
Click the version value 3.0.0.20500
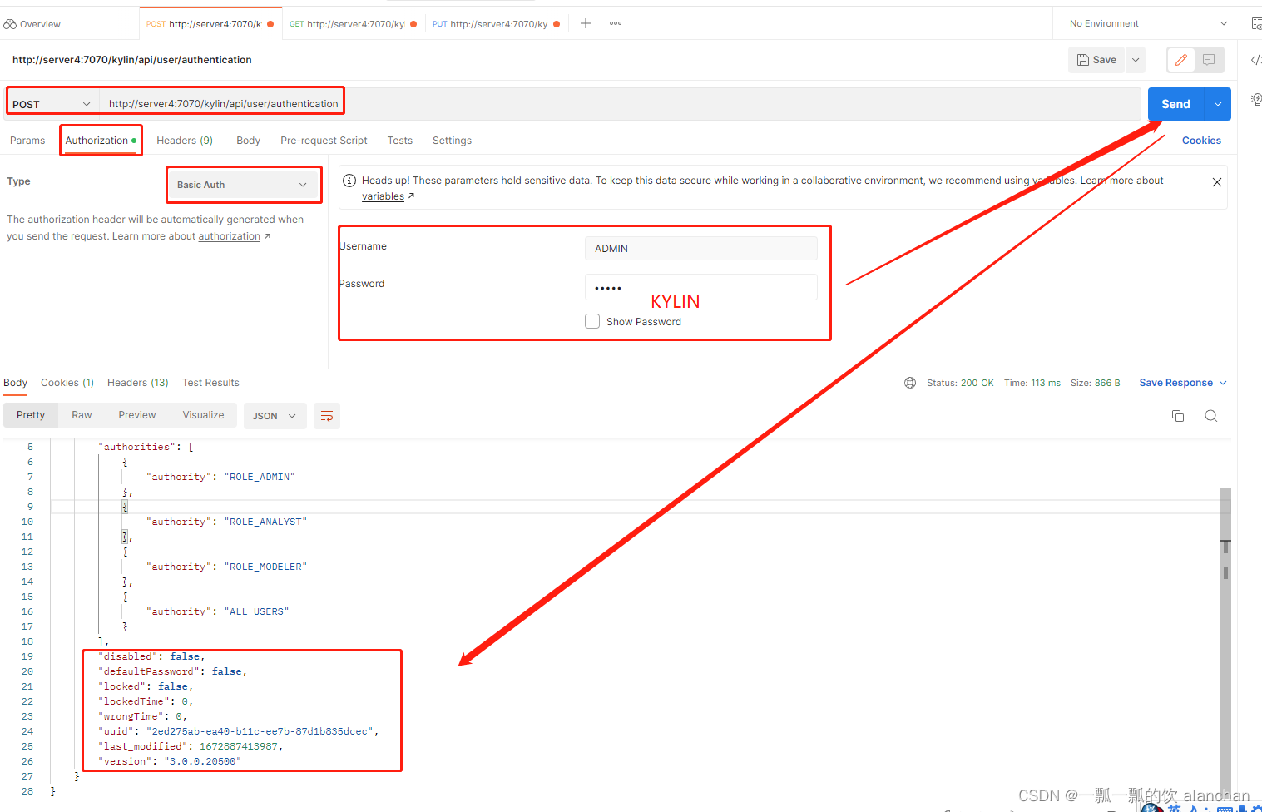(x=202, y=761)
